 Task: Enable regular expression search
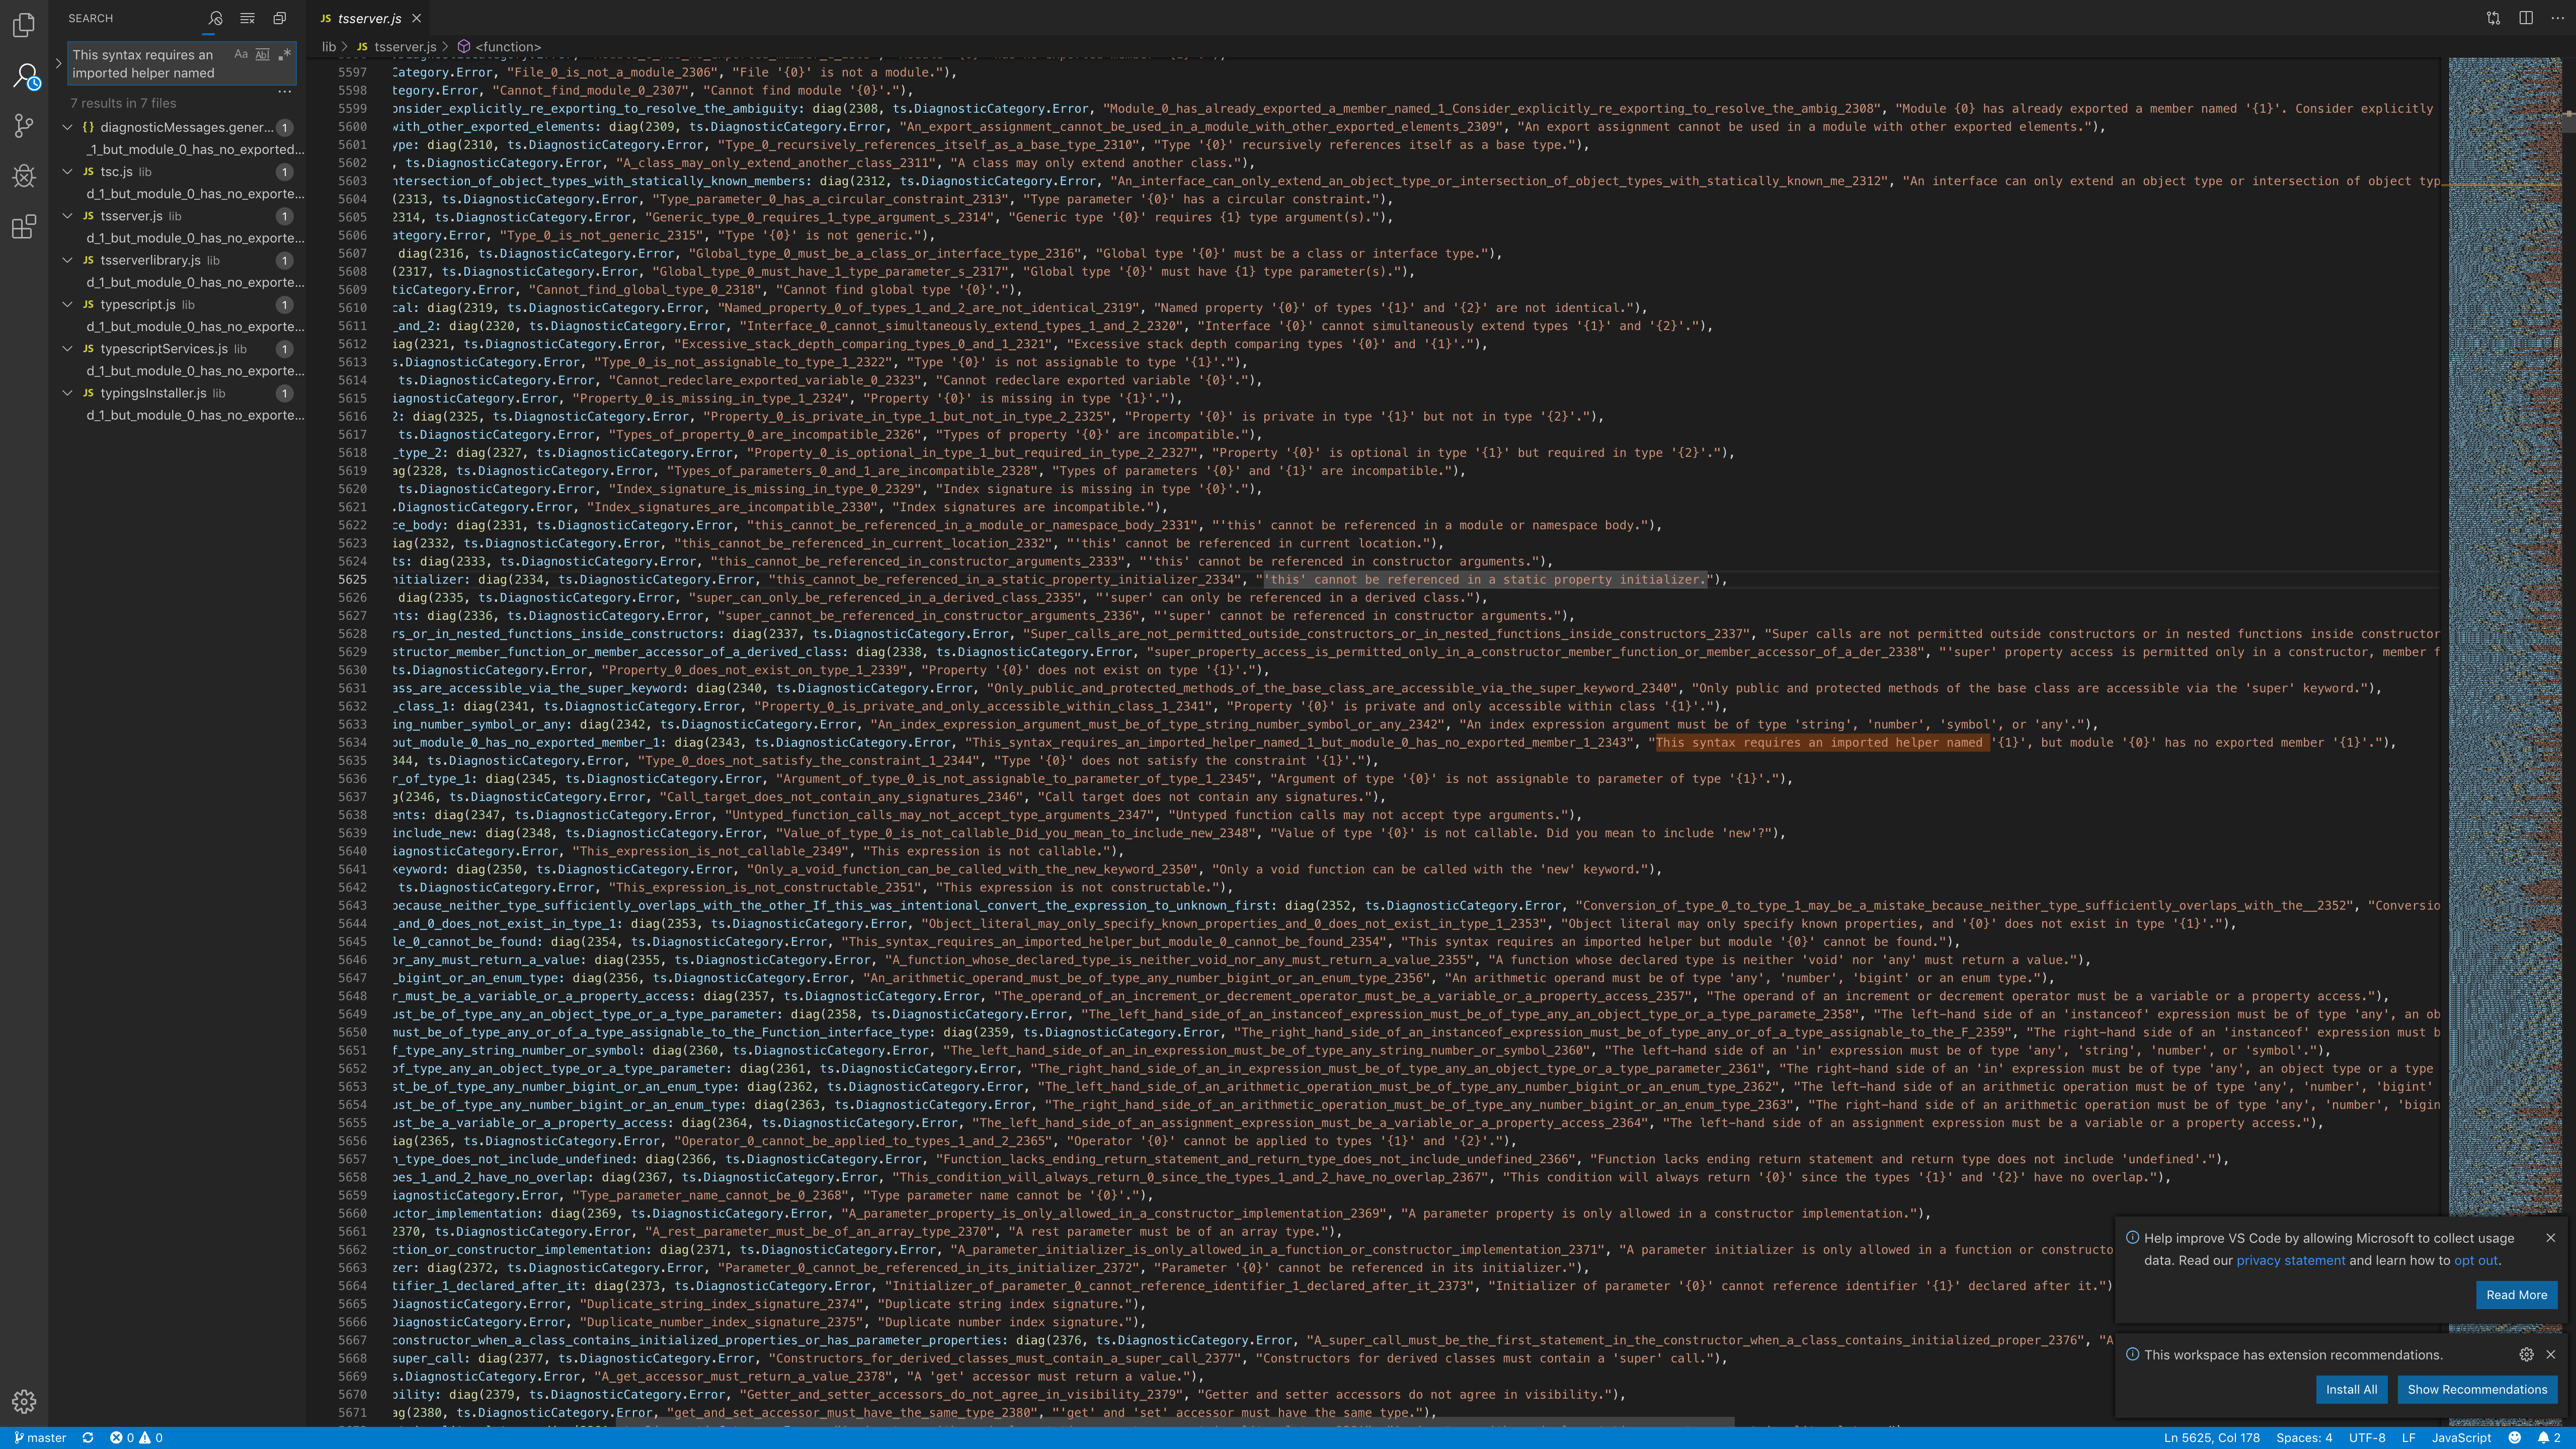(x=285, y=54)
